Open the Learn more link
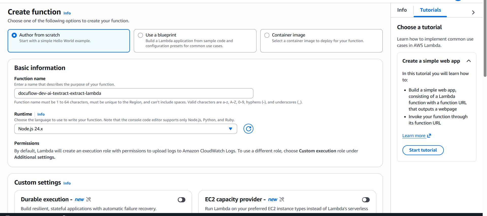Image resolution: width=487 pixels, height=216 pixels. pyautogui.click(x=414, y=136)
